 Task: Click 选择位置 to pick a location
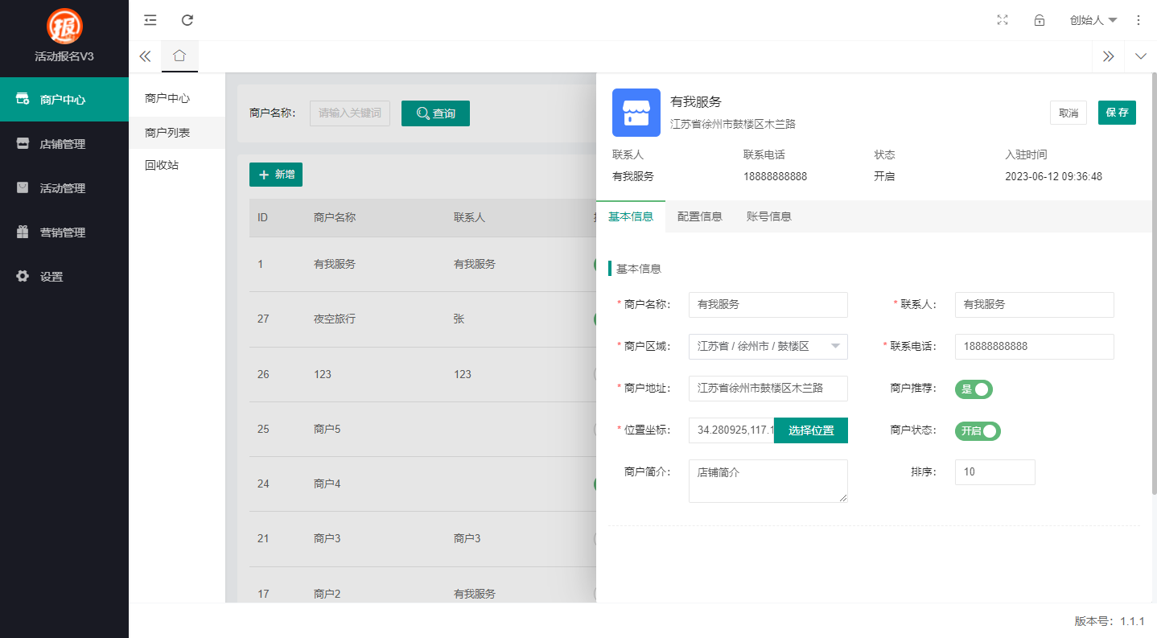tap(810, 430)
